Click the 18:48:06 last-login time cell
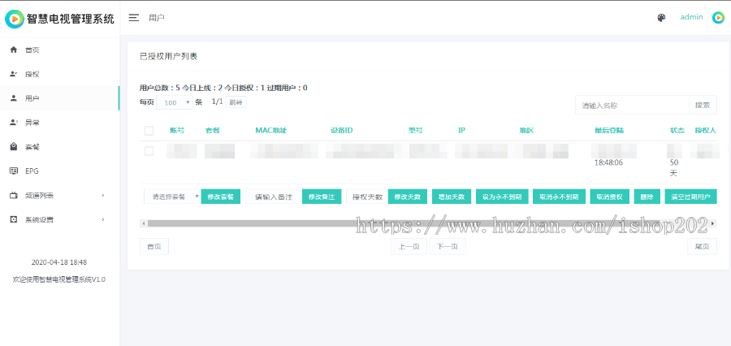731x346 pixels. pyautogui.click(x=609, y=162)
